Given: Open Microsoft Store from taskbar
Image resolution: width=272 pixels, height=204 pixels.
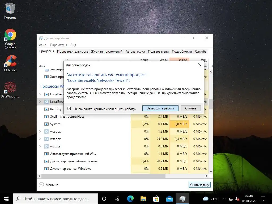Looking at the screenshot, I should [x=156, y=199].
